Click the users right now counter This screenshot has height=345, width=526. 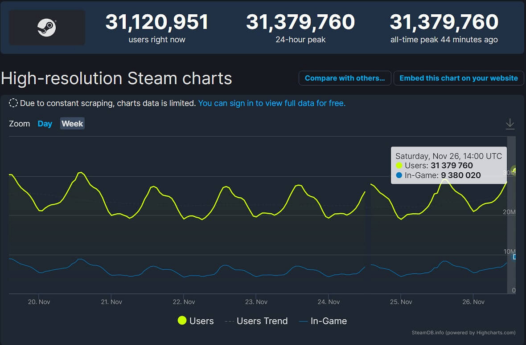[x=157, y=28]
